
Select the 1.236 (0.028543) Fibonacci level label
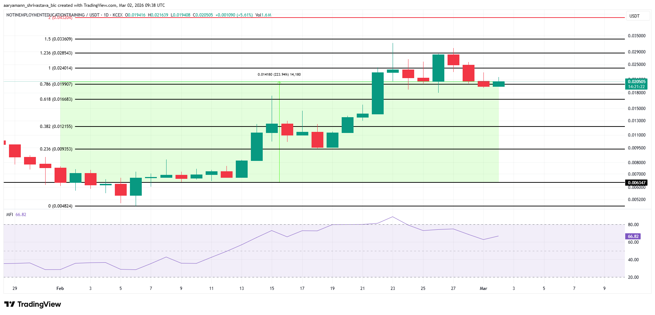click(56, 53)
